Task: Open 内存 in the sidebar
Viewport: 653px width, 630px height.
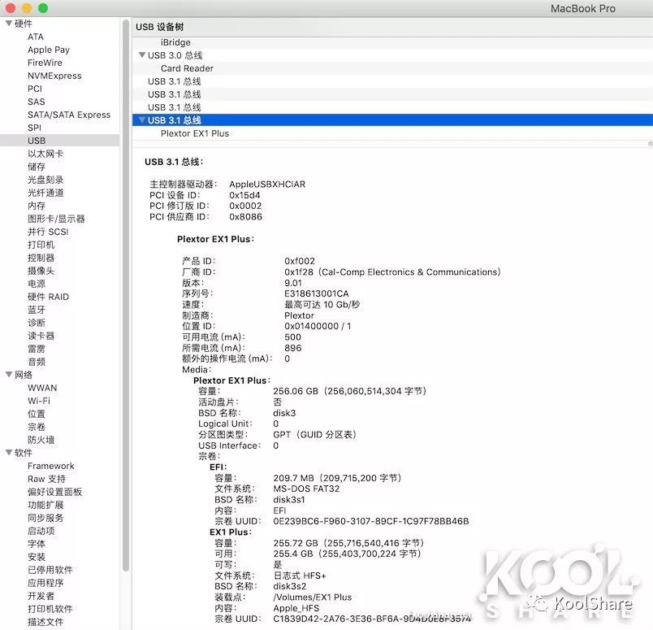Action: pos(37,206)
